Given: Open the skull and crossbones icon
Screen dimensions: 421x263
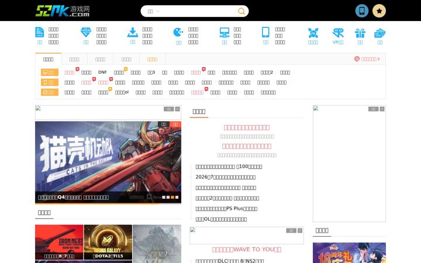Looking at the screenshot, I should coord(313,33).
